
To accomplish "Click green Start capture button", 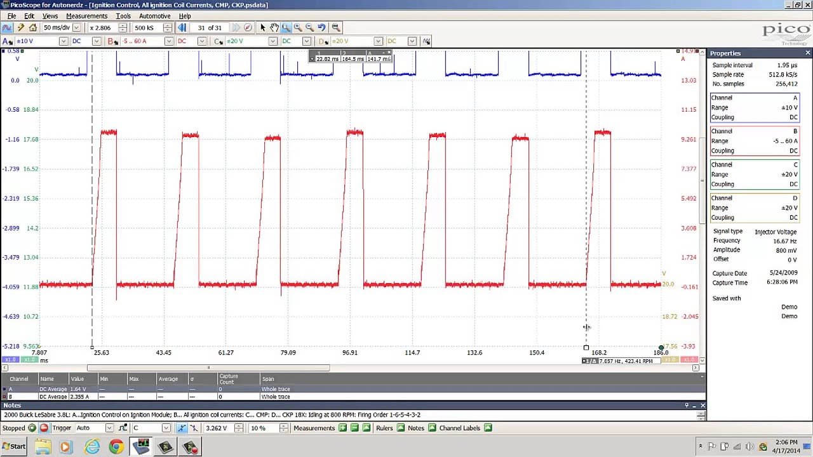I will (32, 428).
